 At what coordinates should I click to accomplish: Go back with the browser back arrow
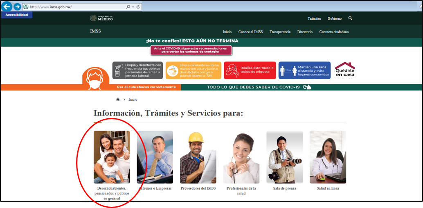coord(7,6)
